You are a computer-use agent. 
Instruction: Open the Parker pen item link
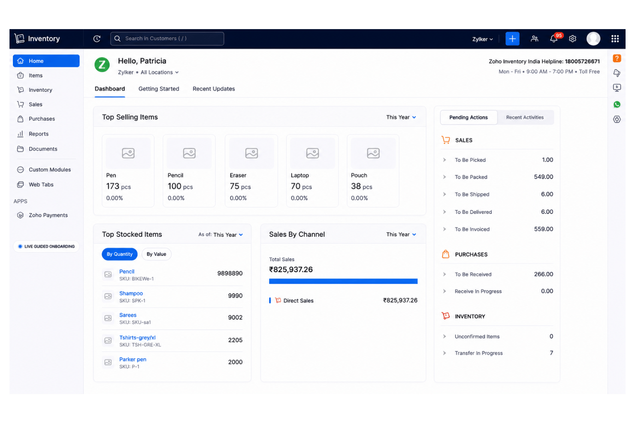click(x=133, y=360)
